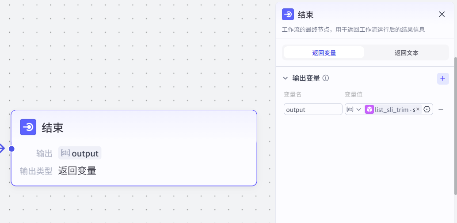Click the 结束 panel title text
Image resolution: width=457 pixels, height=223 pixels.
[306, 15]
